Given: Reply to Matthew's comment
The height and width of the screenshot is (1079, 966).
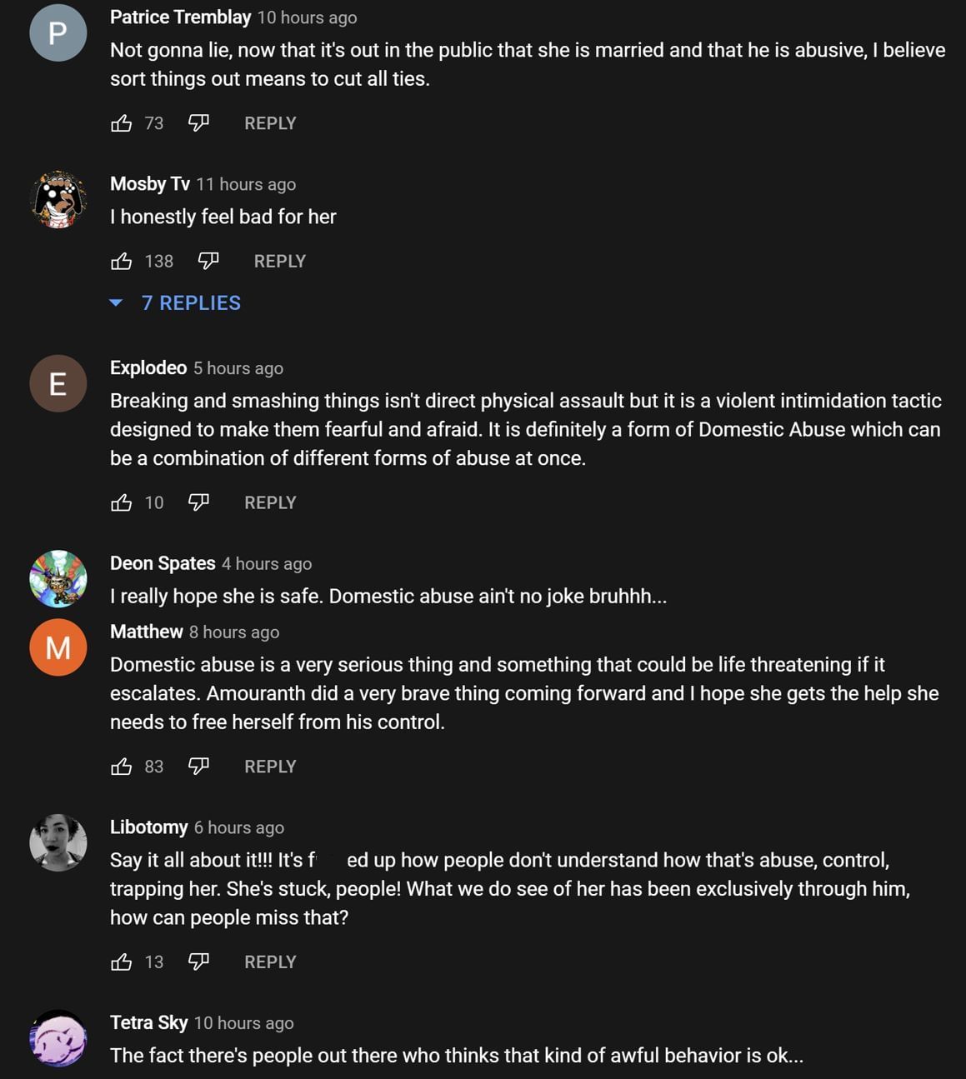Looking at the screenshot, I should click(x=270, y=766).
